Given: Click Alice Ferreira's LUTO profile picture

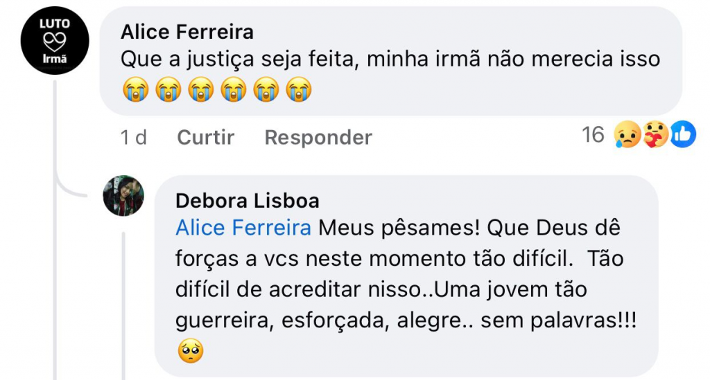Looking at the screenshot, I should pyautogui.click(x=55, y=41).
